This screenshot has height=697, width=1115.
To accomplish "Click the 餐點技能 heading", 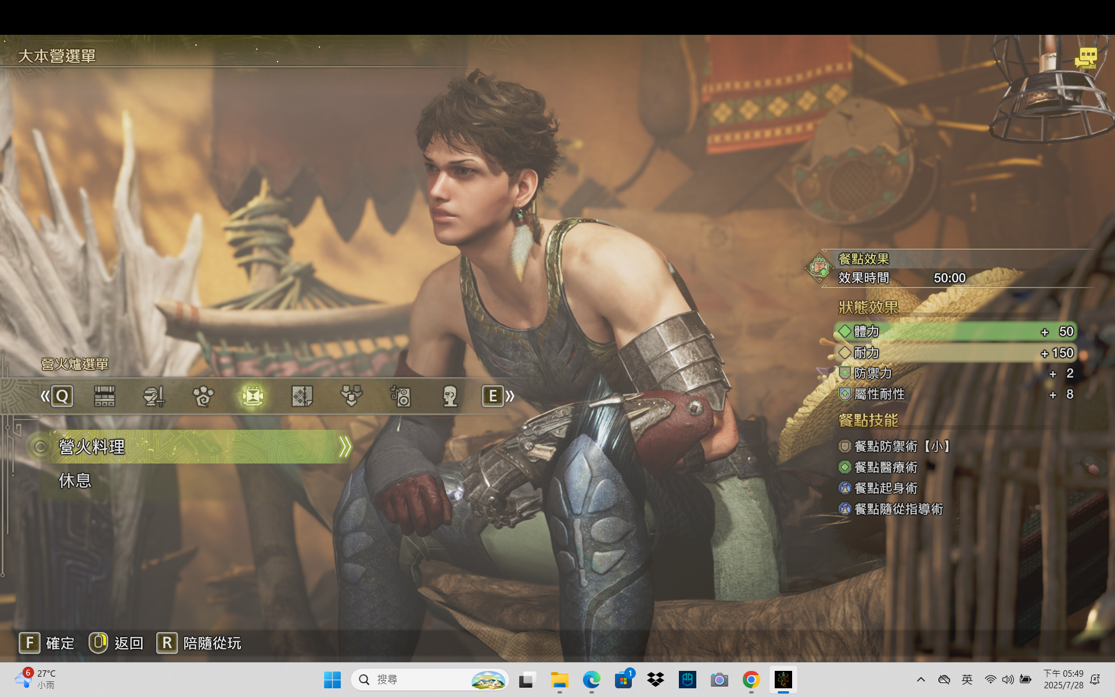I will [868, 420].
